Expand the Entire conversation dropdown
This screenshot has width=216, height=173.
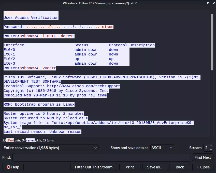click(50, 148)
